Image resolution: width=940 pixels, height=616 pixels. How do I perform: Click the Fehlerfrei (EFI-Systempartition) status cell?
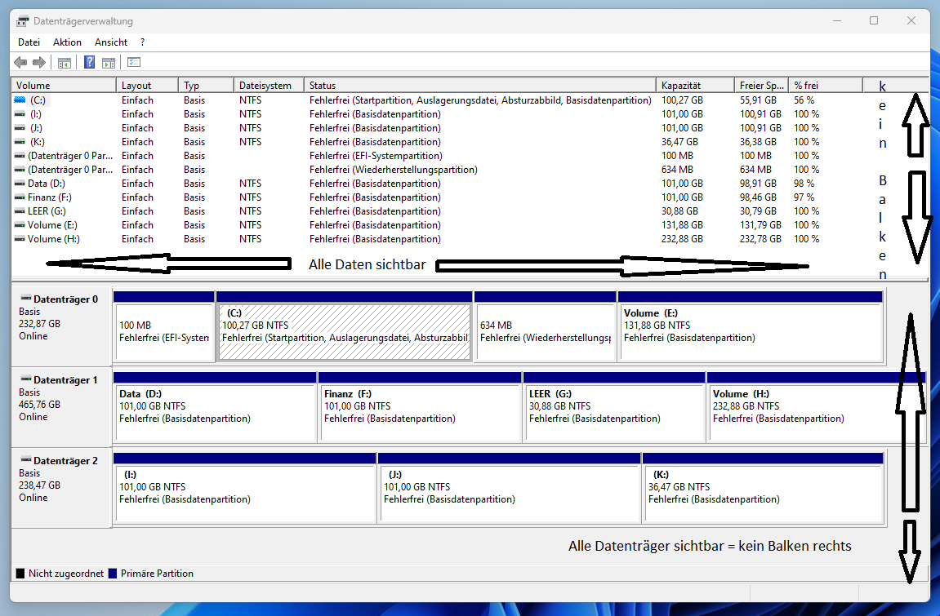coord(376,156)
